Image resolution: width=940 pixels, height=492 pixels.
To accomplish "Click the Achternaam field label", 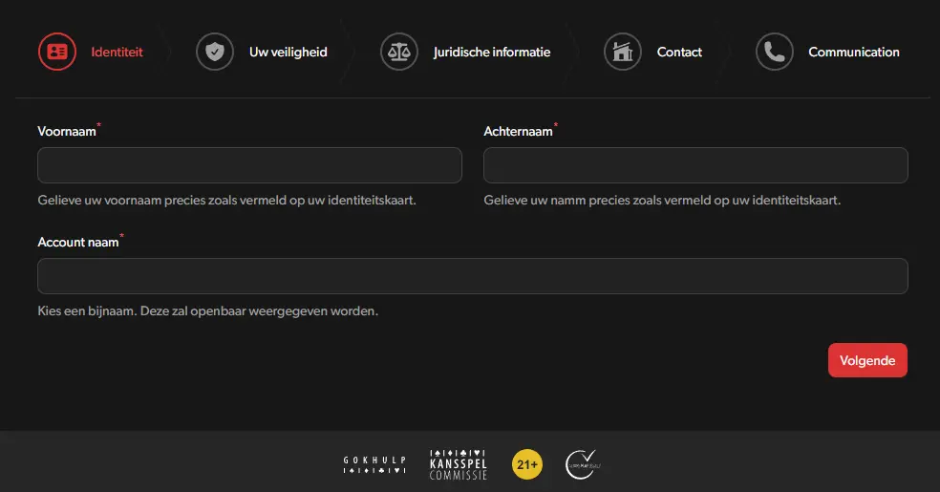I will (x=518, y=131).
